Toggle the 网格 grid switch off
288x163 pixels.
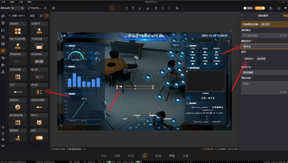[x=260, y=8]
